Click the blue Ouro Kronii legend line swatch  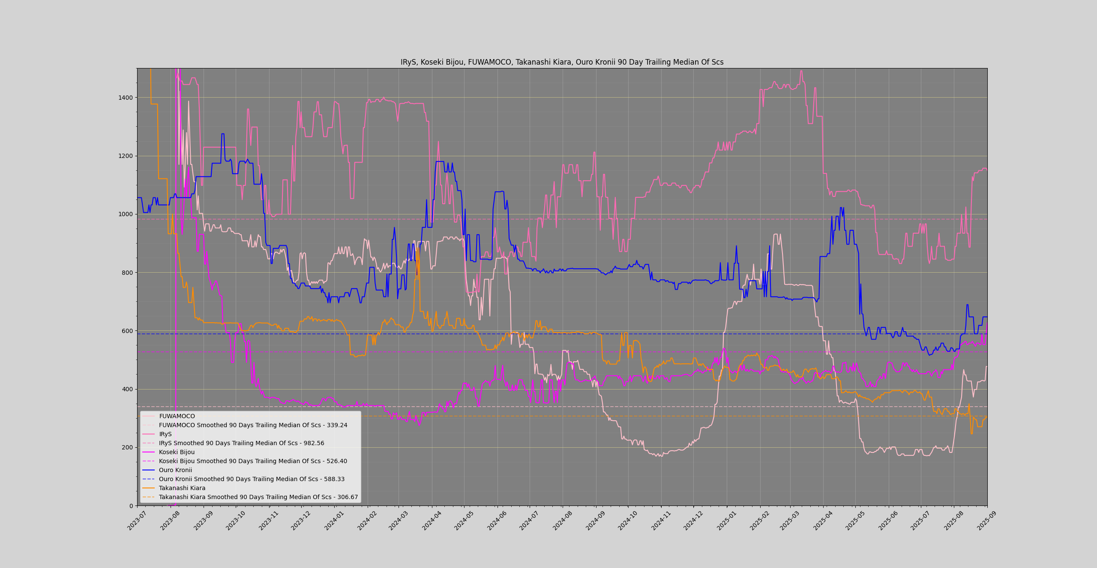click(148, 470)
